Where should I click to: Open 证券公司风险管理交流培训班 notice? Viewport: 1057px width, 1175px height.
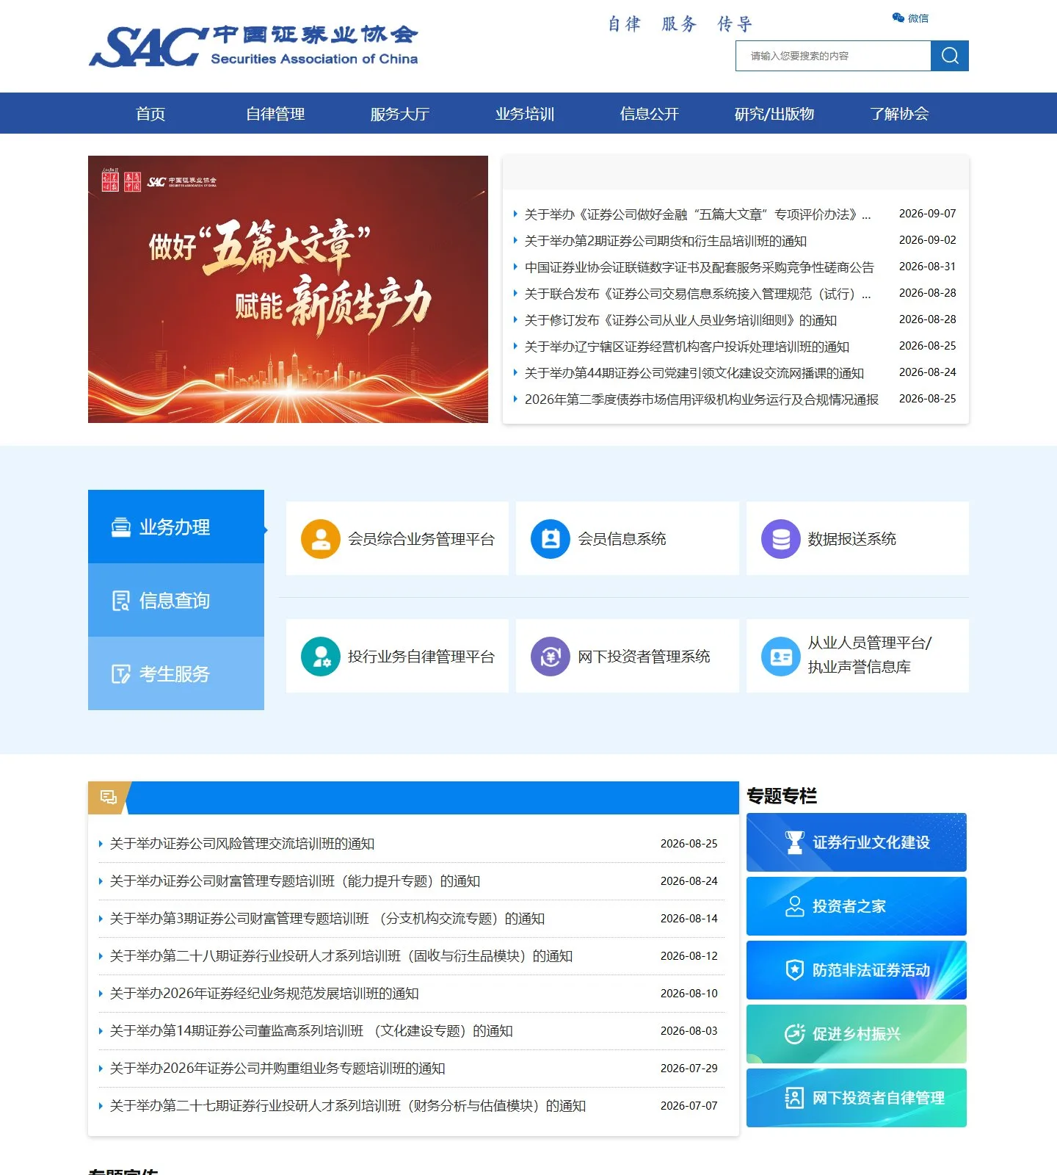pos(242,844)
